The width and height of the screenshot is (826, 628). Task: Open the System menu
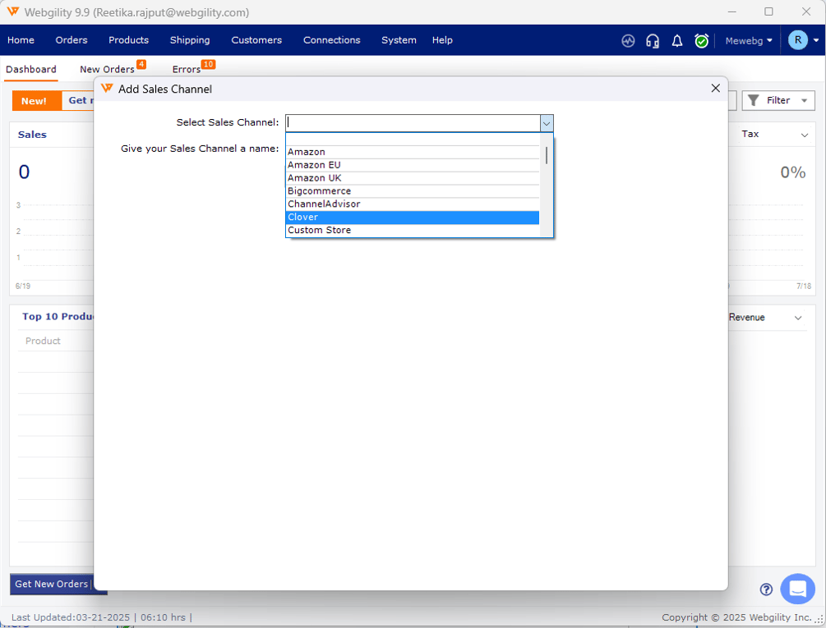click(x=399, y=40)
